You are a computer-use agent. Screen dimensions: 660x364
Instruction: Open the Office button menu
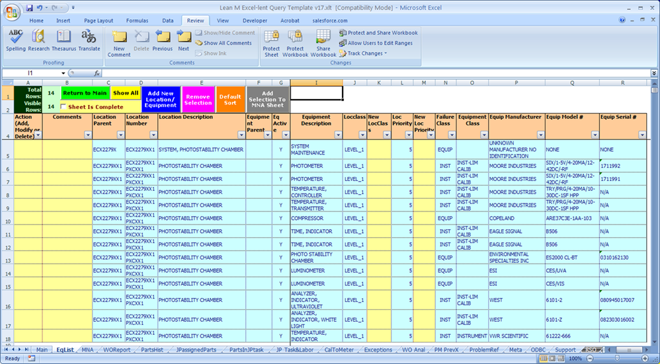click(11, 13)
